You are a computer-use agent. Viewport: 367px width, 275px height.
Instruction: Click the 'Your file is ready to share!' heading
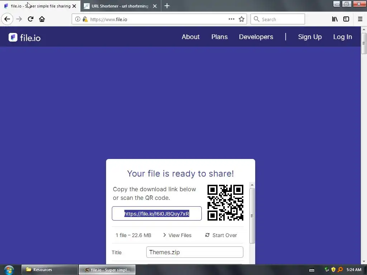[x=181, y=174]
